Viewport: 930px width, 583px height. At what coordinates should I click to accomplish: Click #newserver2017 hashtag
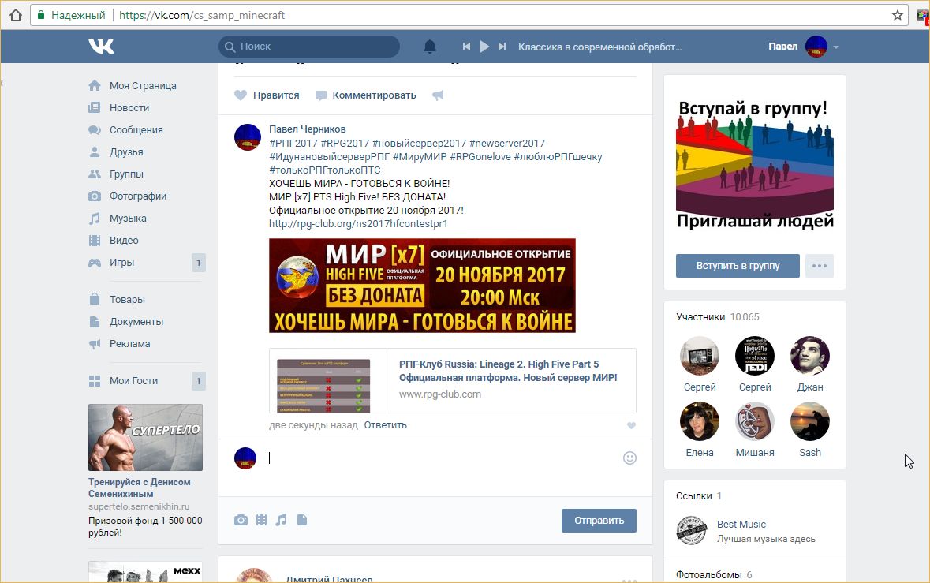pos(507,143)
